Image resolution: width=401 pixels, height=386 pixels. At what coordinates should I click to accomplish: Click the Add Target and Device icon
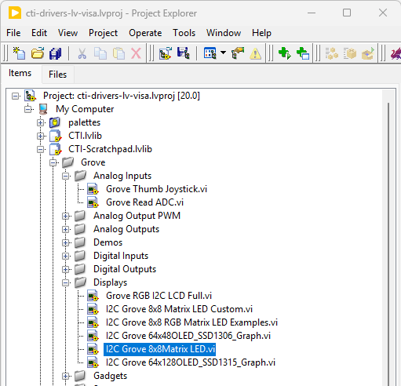pyautogui.click(x=303, y=53)
